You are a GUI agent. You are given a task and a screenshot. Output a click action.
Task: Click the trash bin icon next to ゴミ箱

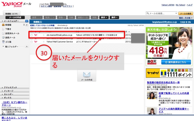pos(3,42)
